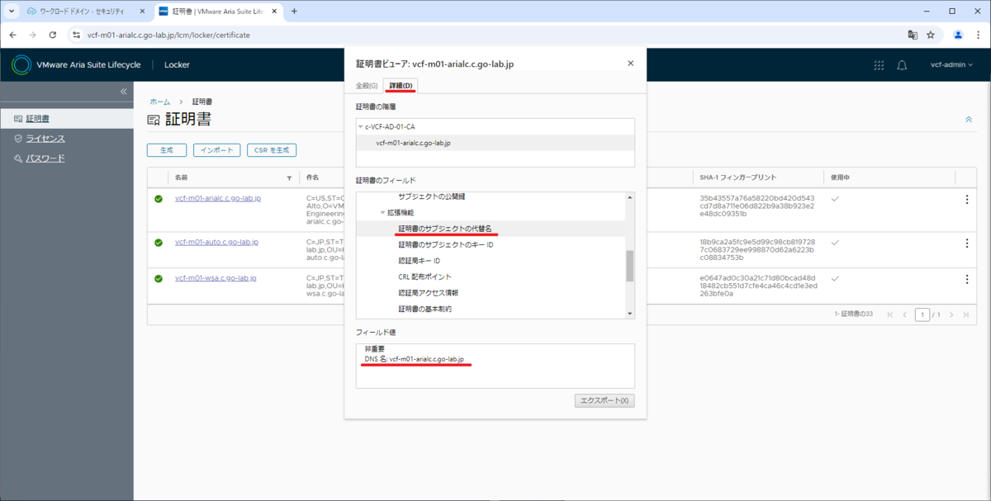Select CRL 配布ポイント field

425,276
